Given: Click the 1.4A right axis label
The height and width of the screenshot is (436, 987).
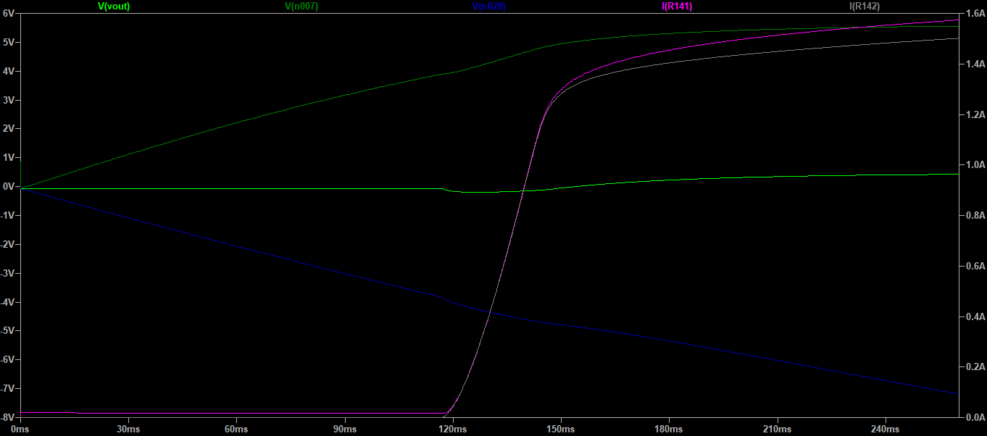Looking at the screenshot, I should click(x=975, y=64).
